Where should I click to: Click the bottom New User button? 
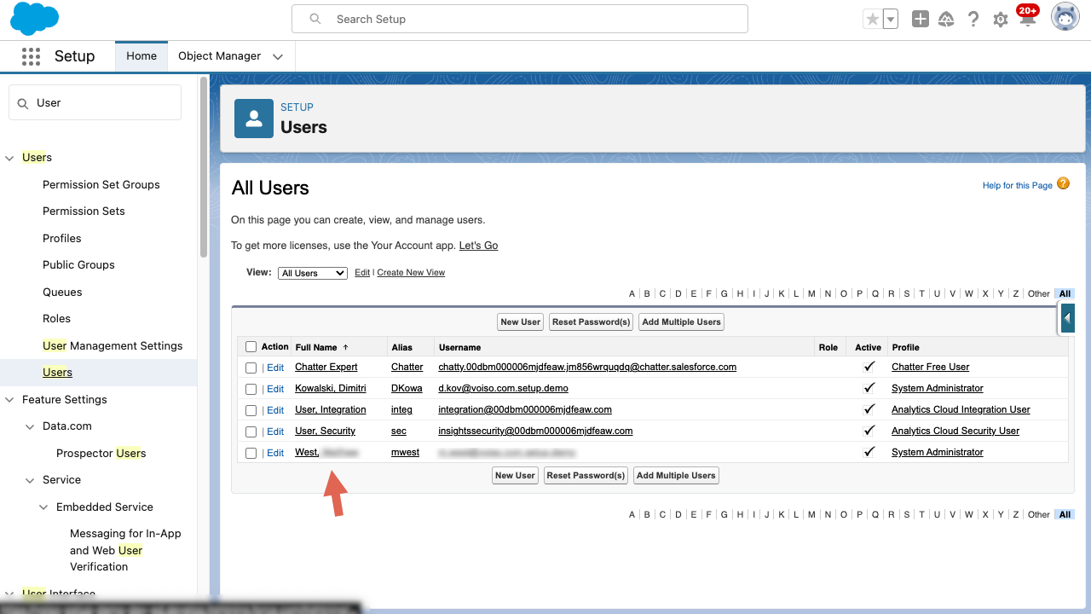pos(516,476)
